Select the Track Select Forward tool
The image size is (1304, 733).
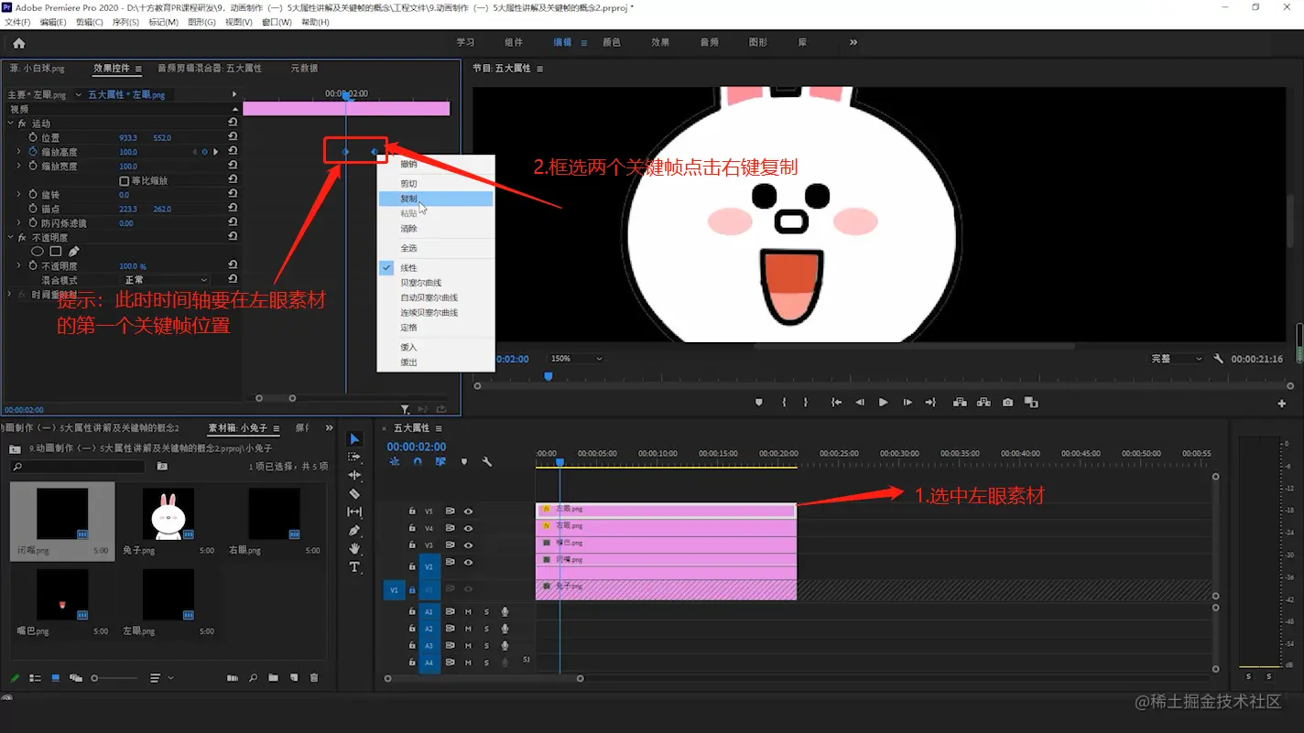point(355,457)
